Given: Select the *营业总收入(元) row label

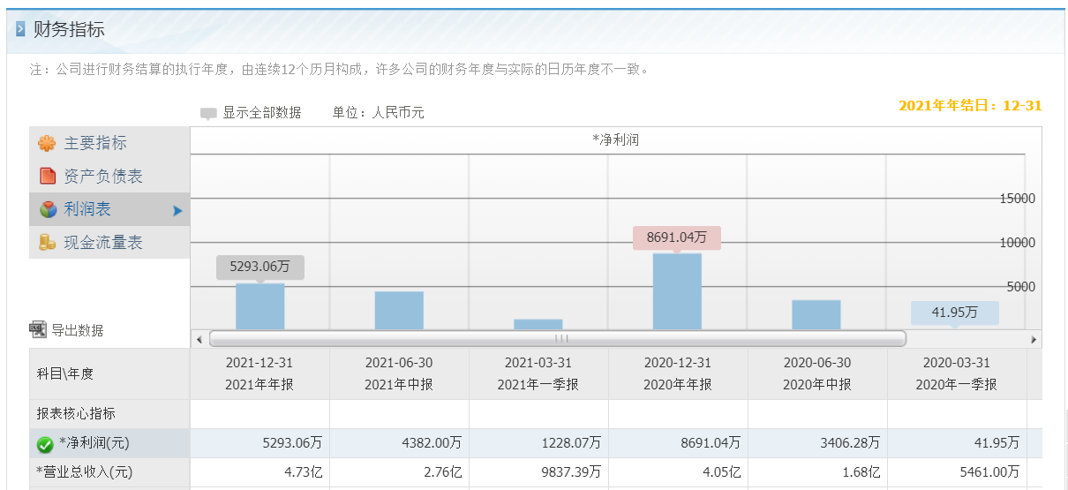Looking at the screenshot, I should (85, 472).
